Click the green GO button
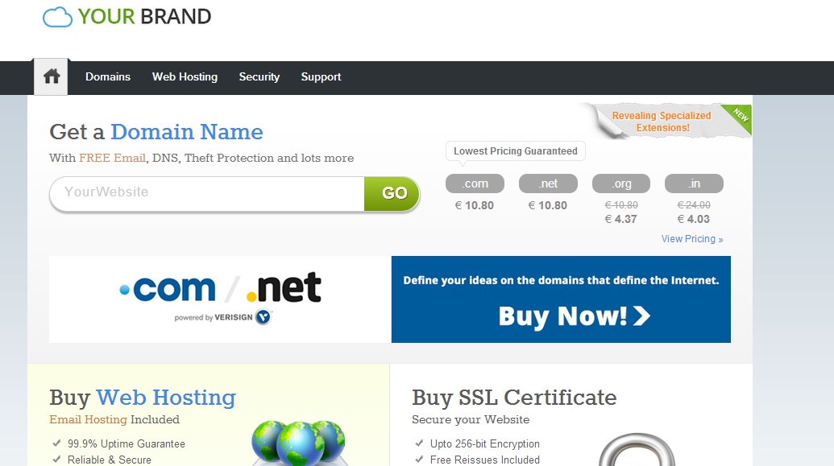 [x=392, y=193]
